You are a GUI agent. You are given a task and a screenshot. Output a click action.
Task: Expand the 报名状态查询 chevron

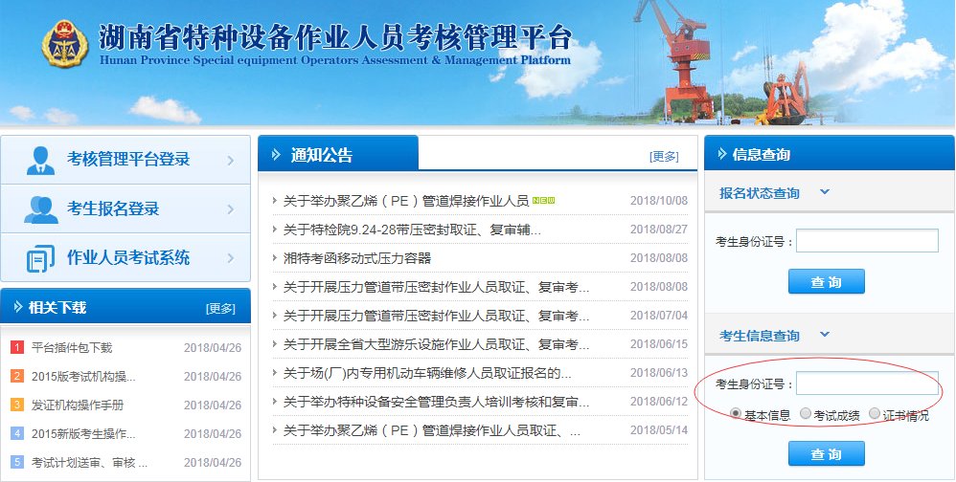coord(825,192)
